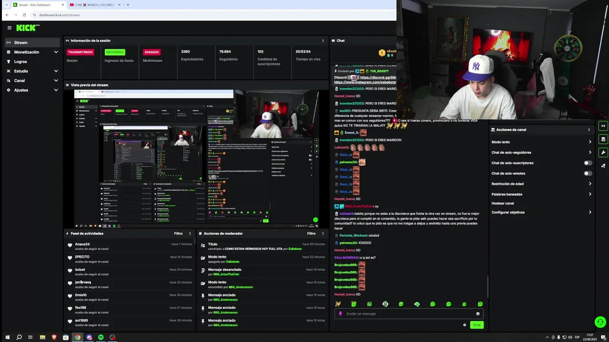Viewport: 609px width, 342px height.
Task: Open the Feed de actividades Filtro
Action: pos(178,233)
